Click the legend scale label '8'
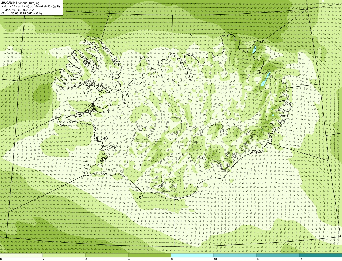 pyautogui.click(x=172, y=259)
